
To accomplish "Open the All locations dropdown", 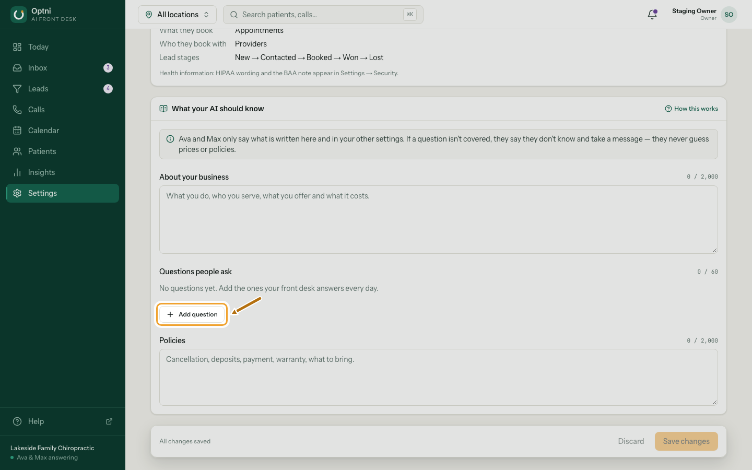I will pyautogui.click(x=177, y=15).
